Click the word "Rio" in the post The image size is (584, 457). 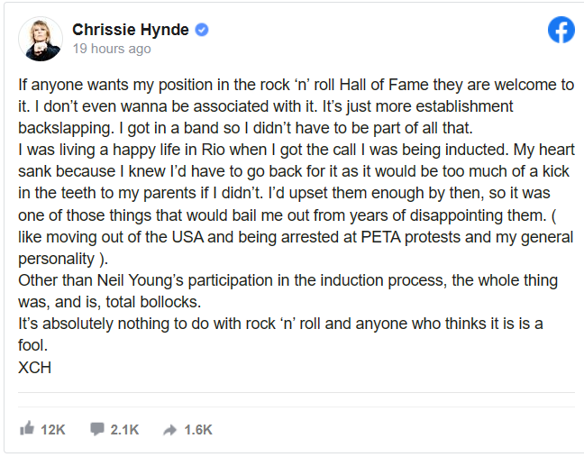(213, 150)
